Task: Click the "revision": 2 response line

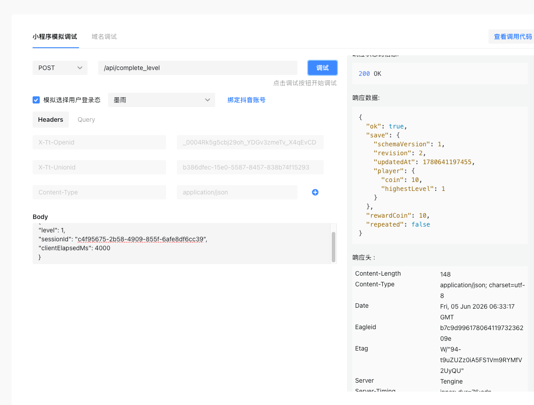Action: (400, 153)
